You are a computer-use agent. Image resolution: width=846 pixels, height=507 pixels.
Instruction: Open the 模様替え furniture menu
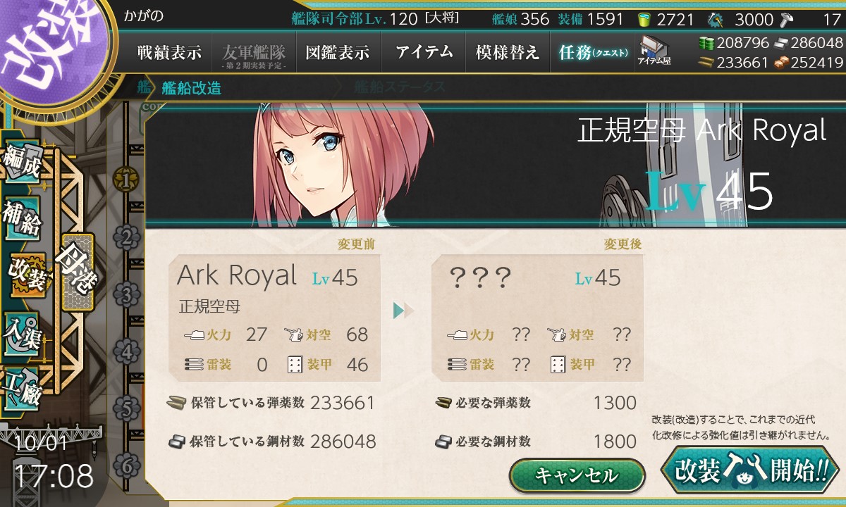click(508, 52)
